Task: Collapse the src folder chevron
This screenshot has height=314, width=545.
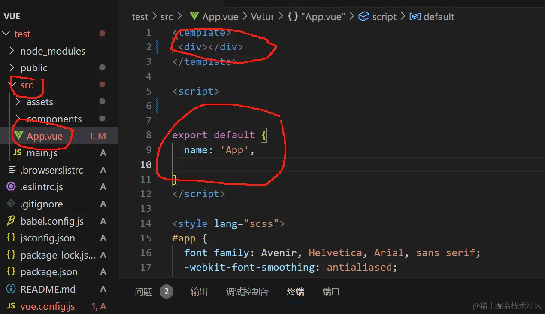Action: coord(12,85)
